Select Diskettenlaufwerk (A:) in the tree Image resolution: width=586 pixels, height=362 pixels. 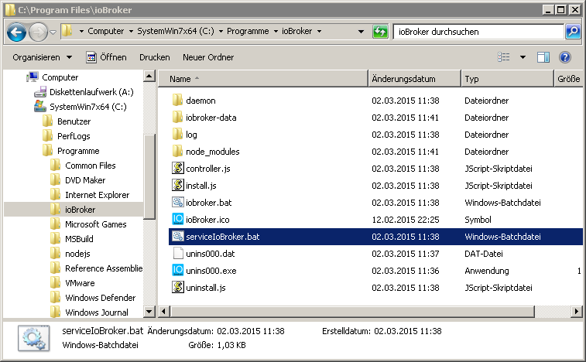click(x=91, y=92)
